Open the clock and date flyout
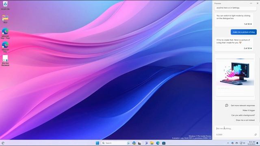Image resolution: width=260 pixels, height=146 pixels. click(x=251, y=143)
